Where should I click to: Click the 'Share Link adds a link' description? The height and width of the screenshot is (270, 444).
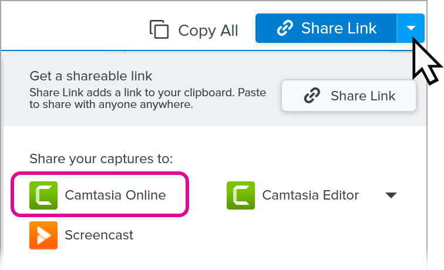[148, 98]
